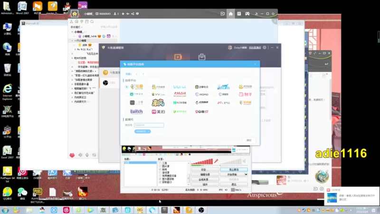
Task: Collapse the 一只小蝴蝶 sub-channel tree node
Action: (72, 40)
